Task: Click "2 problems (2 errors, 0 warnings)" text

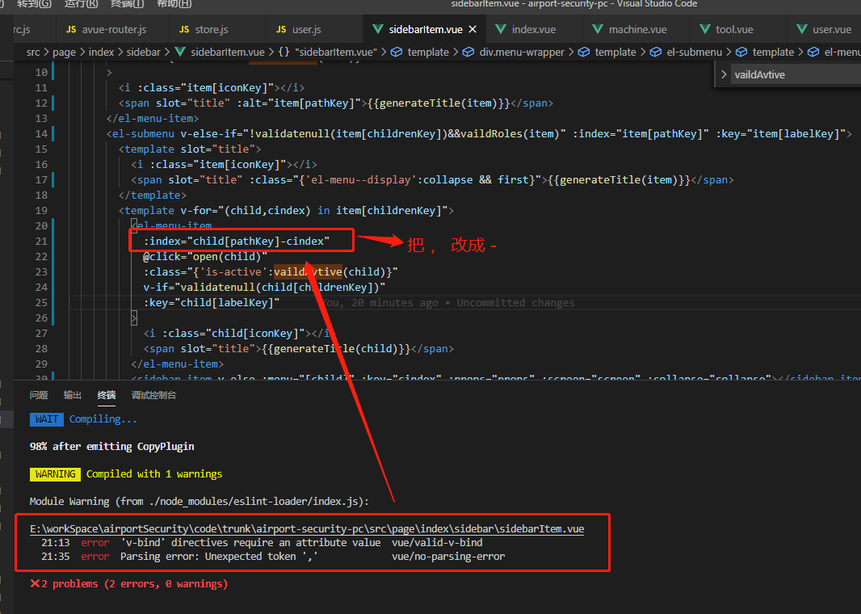Action: pos(135,584)
